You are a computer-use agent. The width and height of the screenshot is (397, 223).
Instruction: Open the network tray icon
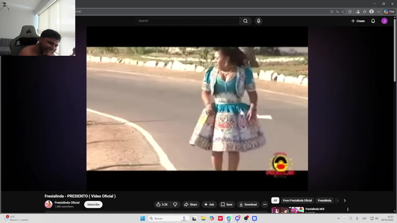(372, 218)
